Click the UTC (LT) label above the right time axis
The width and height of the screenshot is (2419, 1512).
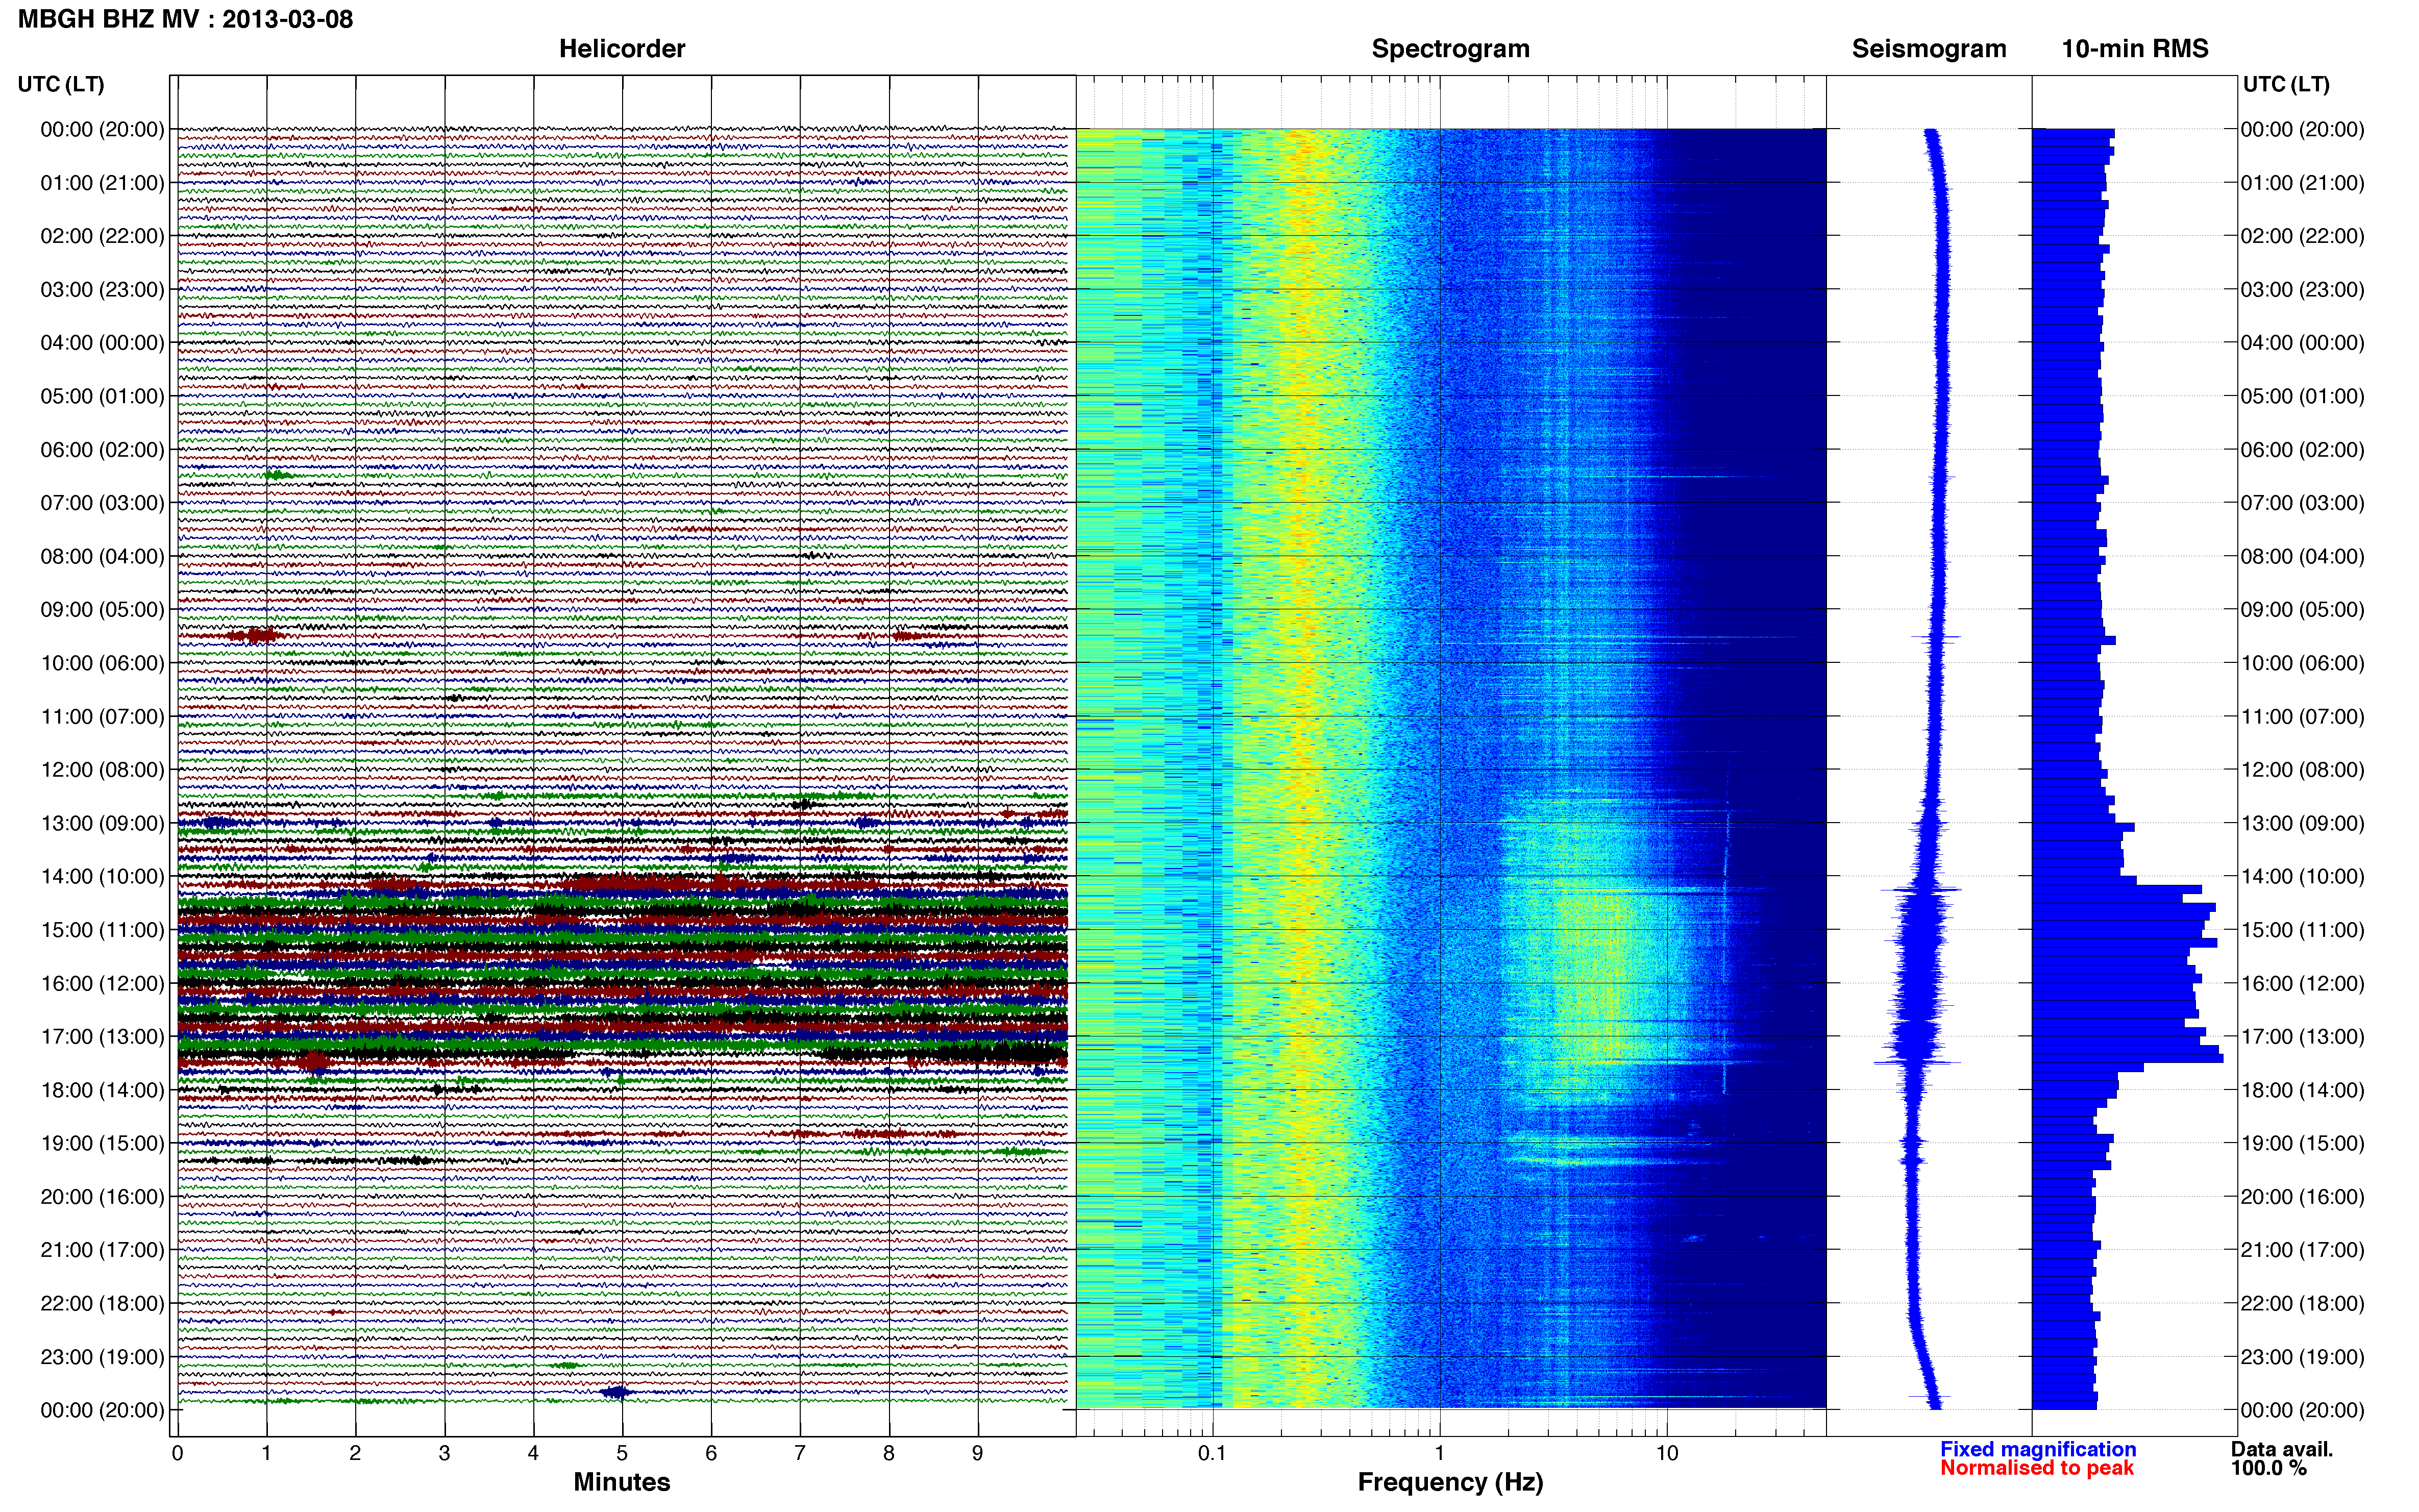click(2286, 84)
